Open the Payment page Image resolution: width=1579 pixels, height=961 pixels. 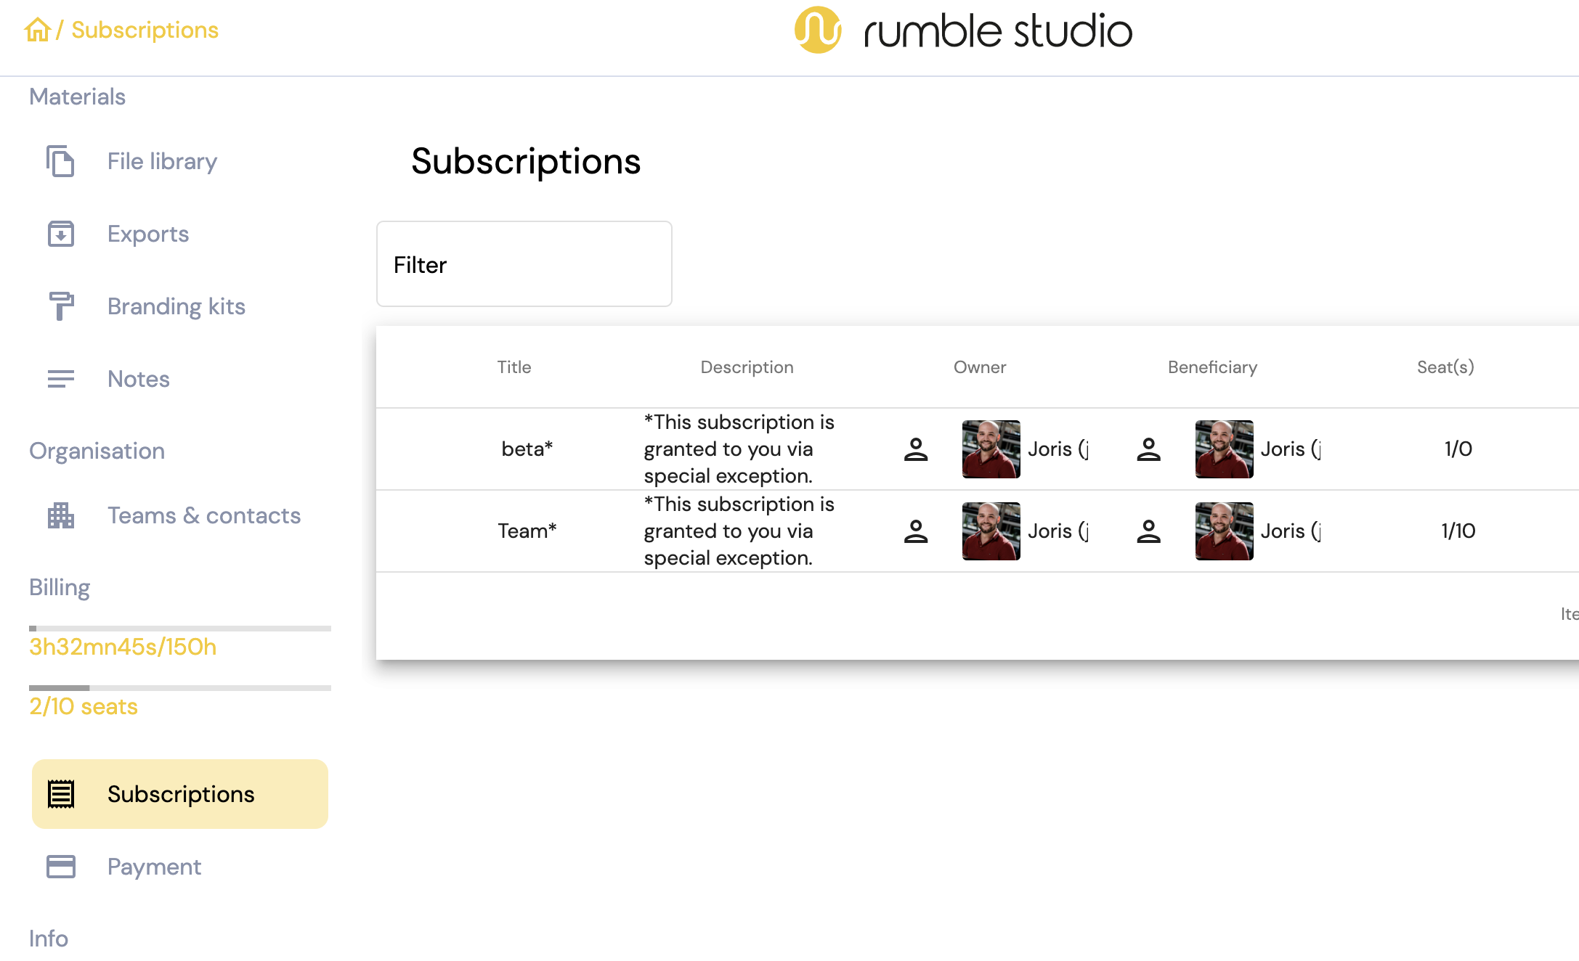click(154, 867)
